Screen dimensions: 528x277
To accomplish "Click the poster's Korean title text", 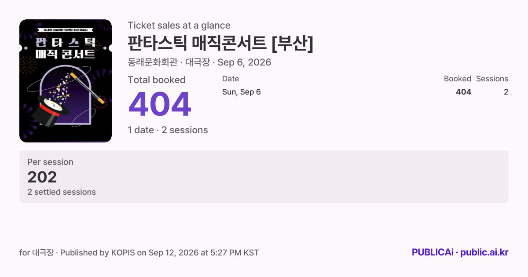I will [x=66, y=48].
